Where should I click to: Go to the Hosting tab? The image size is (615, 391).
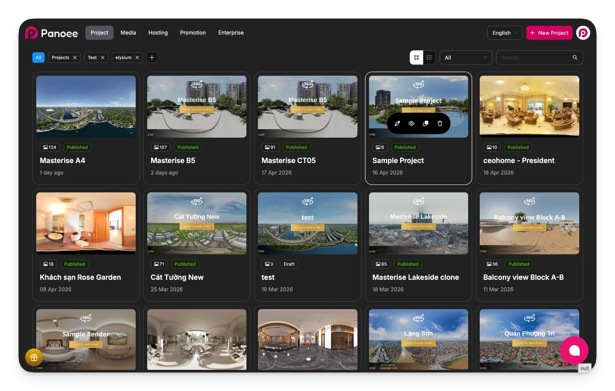(158, 33)
